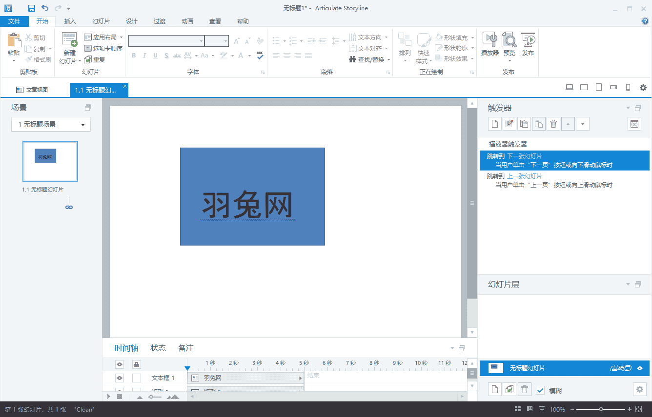Open the 播放器 (player) settings
Image resolution: width=652 pixels, height=417 pixels.
click(x=489, y=44)
